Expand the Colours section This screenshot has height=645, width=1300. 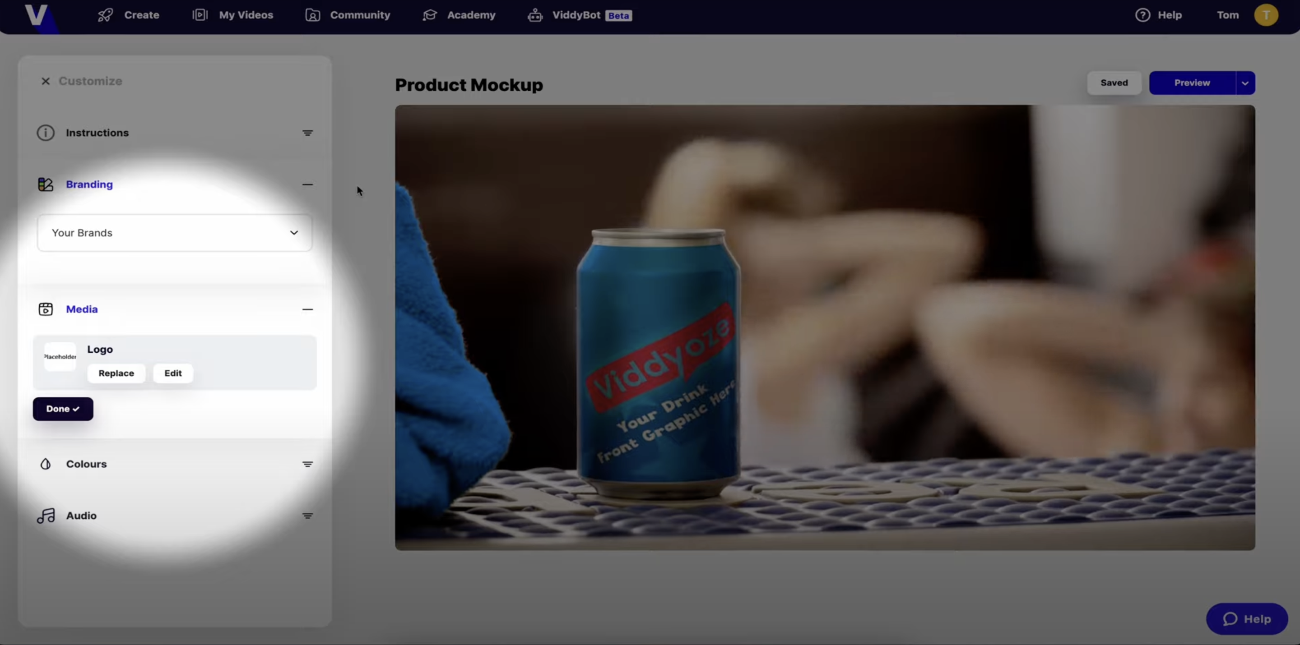tap(307, 465)
